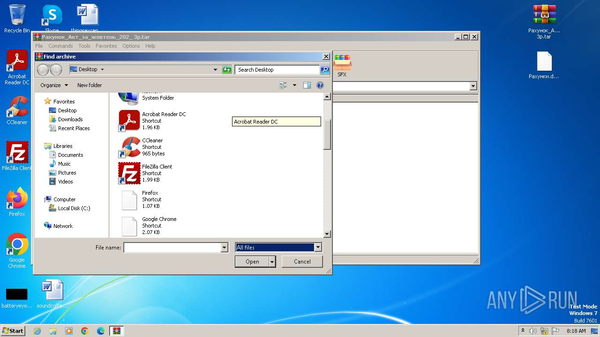Open Chrome from the taskbar
Image resolution: width=600 pixels, height=337 pixels.
pyautogui.click(x=85, y=331)
